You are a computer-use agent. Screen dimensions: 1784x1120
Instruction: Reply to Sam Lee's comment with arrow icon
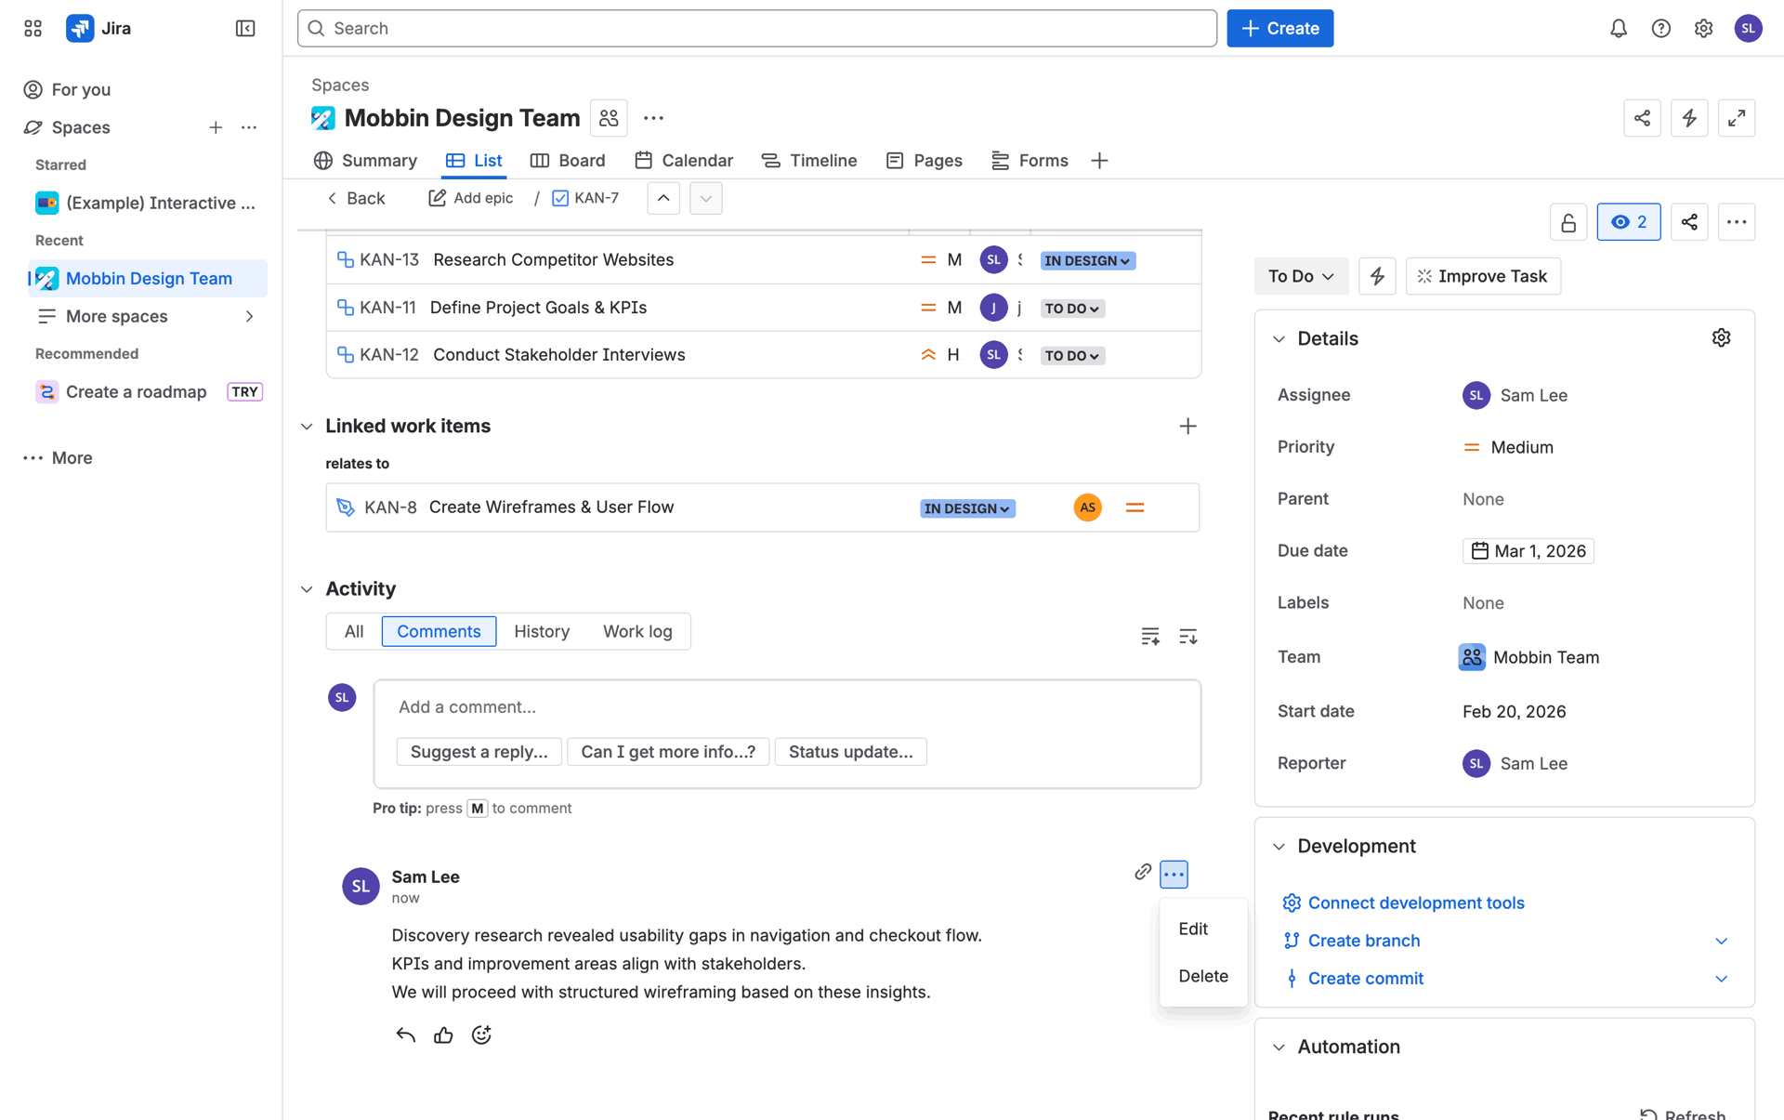point(405,1034)
